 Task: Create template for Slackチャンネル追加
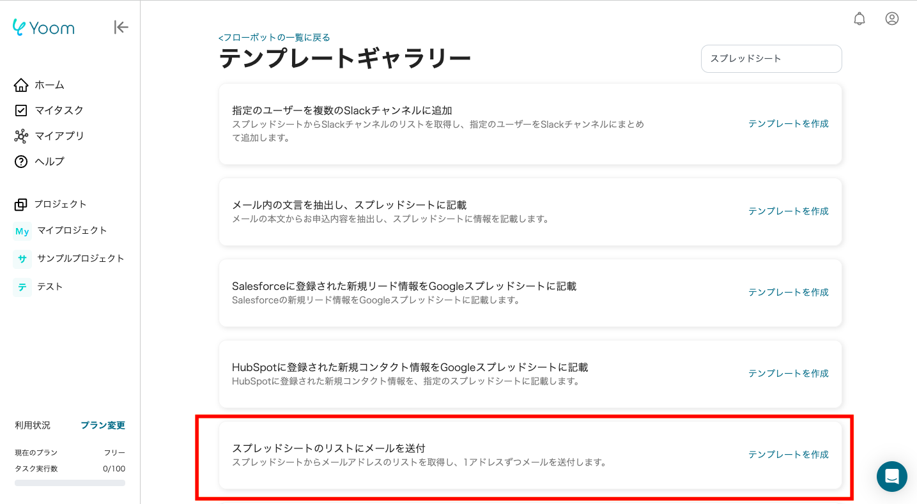788,124
